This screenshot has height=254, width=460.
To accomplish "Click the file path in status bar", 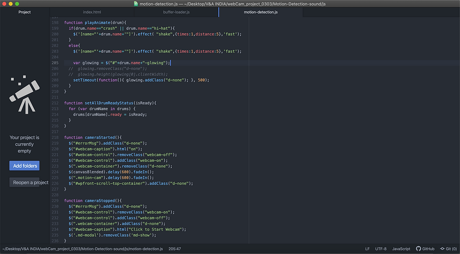I will (x=83, y=249).
